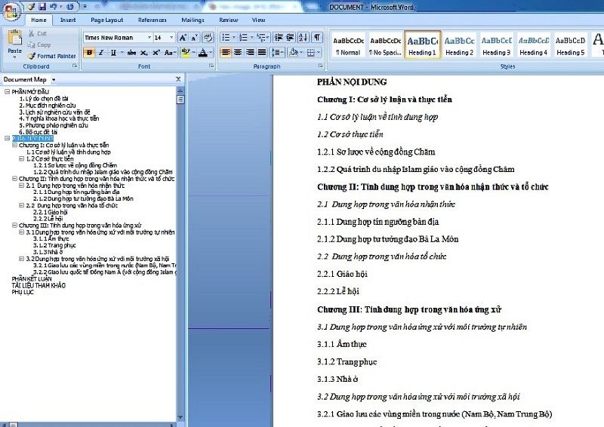The width and height of the screenshot is (604, 427).
Task: Switch to the Page Layout tab
Action: point(106,20)
